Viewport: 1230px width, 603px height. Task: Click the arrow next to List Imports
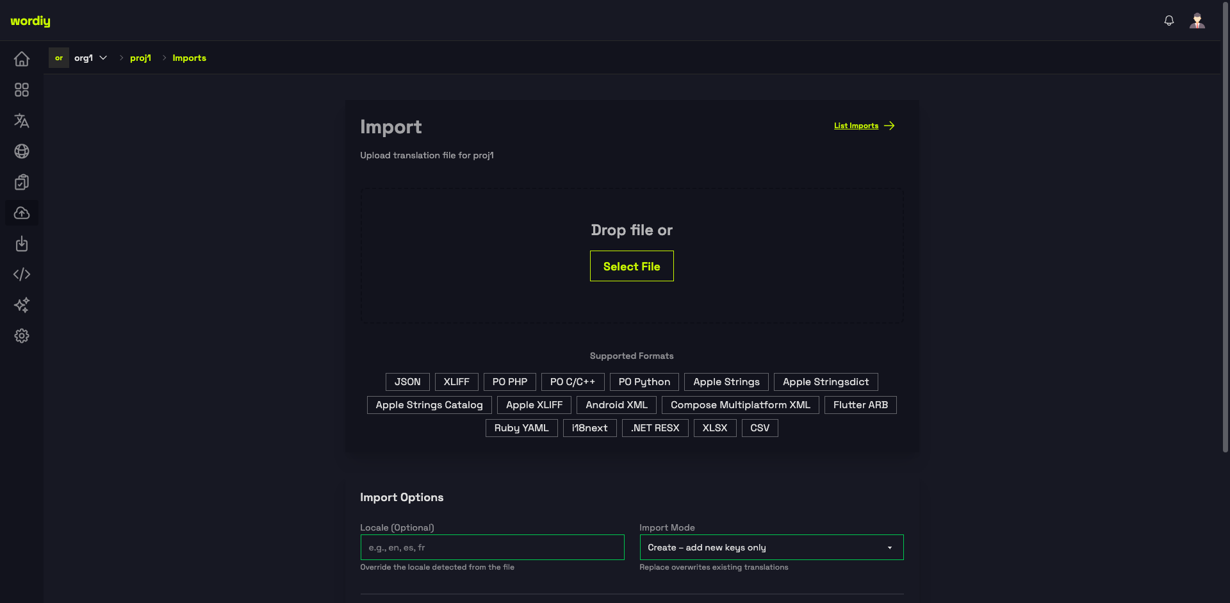point(889,126)
